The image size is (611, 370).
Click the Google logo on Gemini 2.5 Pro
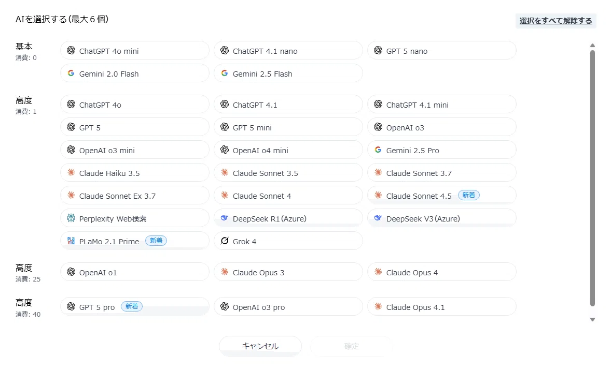click(378, 150)
